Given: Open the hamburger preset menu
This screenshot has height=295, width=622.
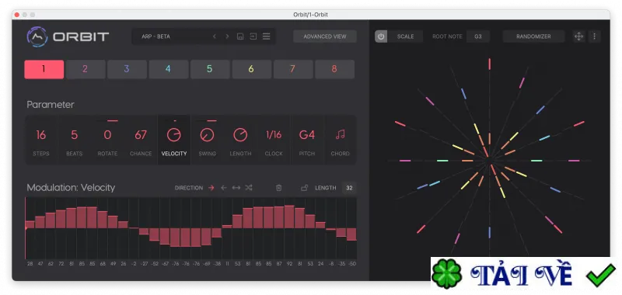Looking at the screenshot, I should (x=266, y=36).
